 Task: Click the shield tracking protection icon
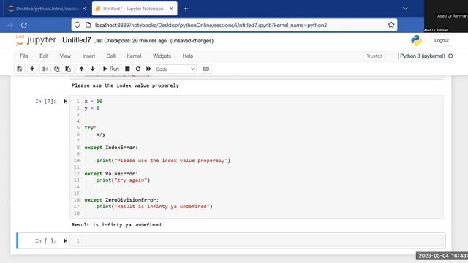(x=78, y=25)
